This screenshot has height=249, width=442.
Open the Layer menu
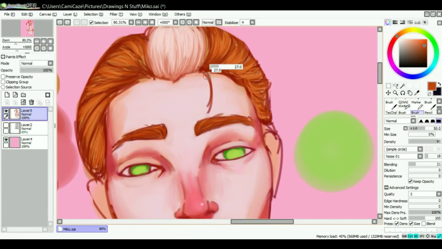click(x=70, y=14)
